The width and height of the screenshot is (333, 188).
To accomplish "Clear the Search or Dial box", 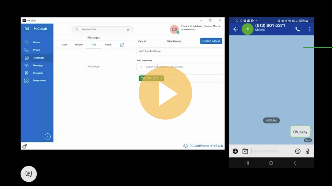I will pyautogui.click(x=128, y=30).
